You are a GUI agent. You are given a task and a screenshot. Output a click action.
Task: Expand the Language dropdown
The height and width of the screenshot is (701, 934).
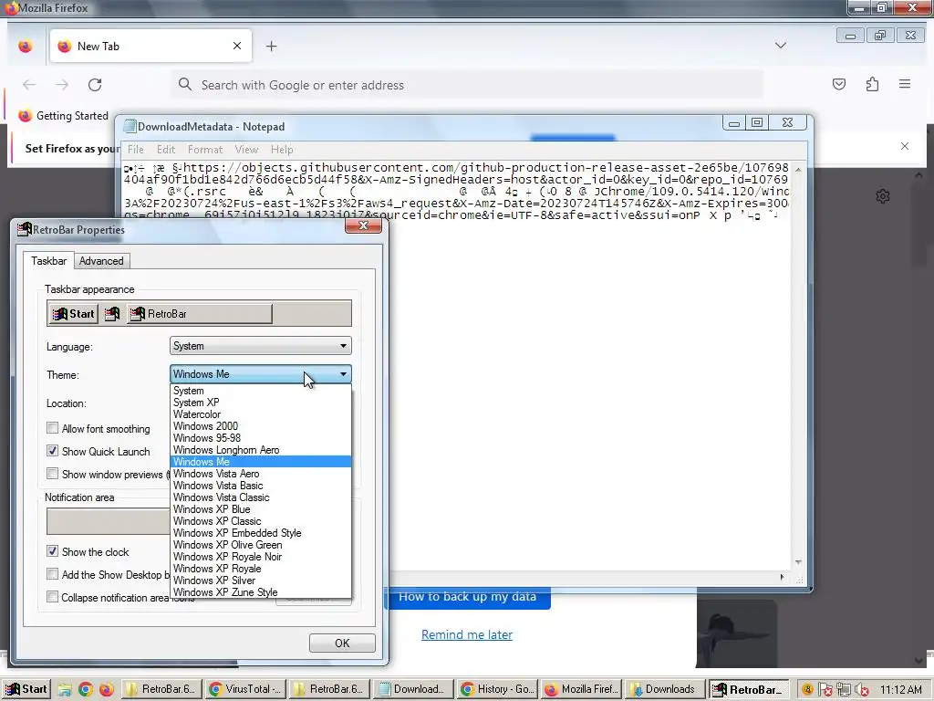coord(260,346)
